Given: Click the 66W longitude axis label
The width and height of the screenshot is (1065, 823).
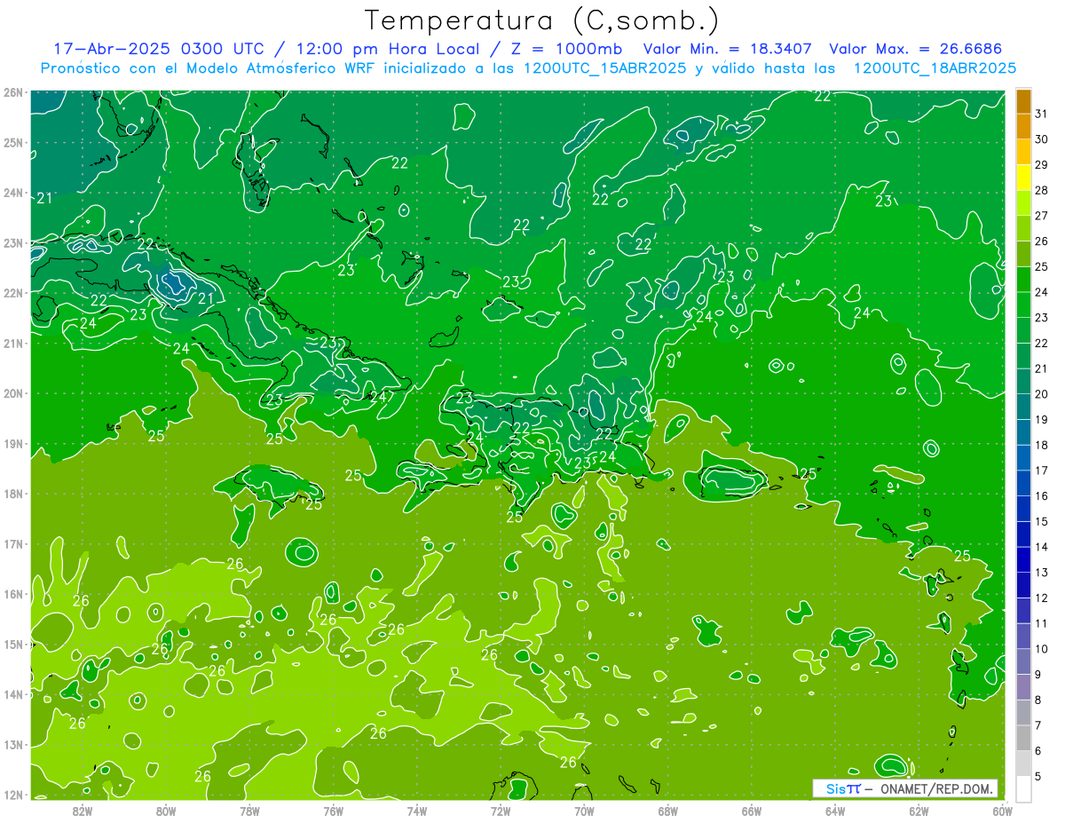Looking at the screenshot, I should [752, 811].
